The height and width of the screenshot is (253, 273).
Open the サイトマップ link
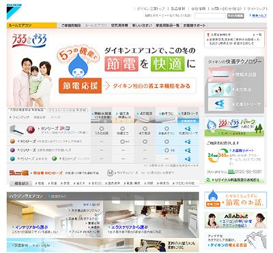(x=256, y=9)
